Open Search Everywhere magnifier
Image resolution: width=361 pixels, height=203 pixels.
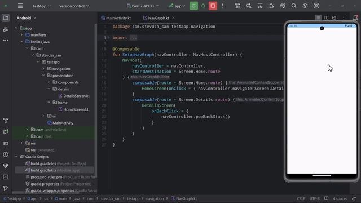pyautogui.click(x=294, y=6)
